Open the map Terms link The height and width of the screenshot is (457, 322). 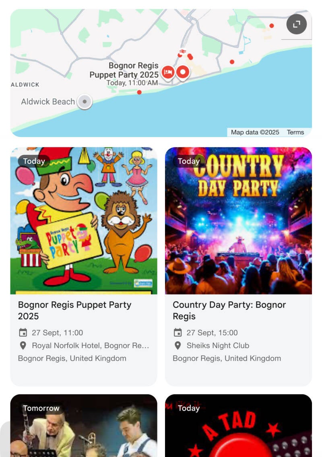(x=295, y=132)
